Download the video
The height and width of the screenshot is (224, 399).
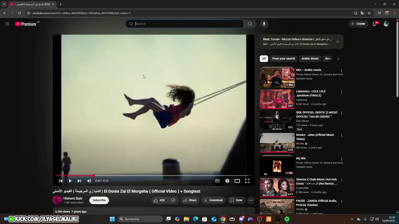pyautogui.click(x=214, y=200)
